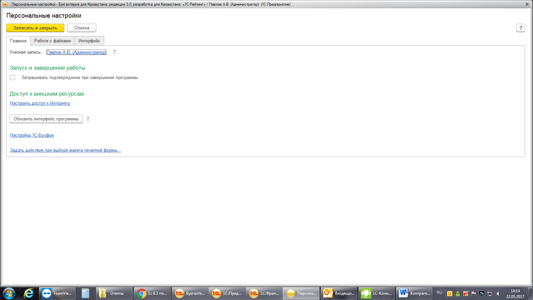Click the Outlook icon in the system tray
533x300 pixels.
click(450, 294)
